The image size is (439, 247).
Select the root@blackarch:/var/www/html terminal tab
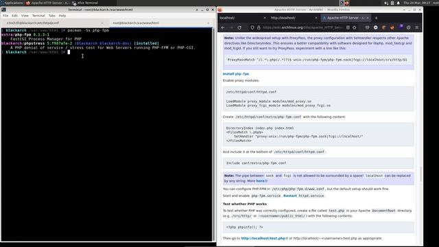[160, 23]
